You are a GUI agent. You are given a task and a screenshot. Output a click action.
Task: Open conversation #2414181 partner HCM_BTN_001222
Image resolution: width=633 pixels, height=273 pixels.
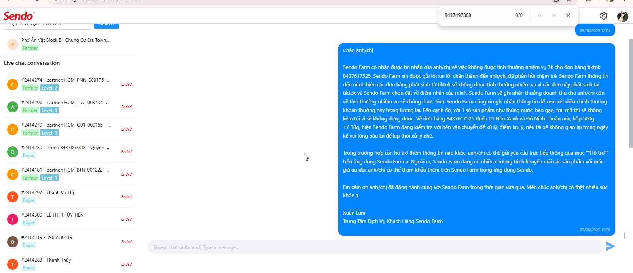point(69,174)
